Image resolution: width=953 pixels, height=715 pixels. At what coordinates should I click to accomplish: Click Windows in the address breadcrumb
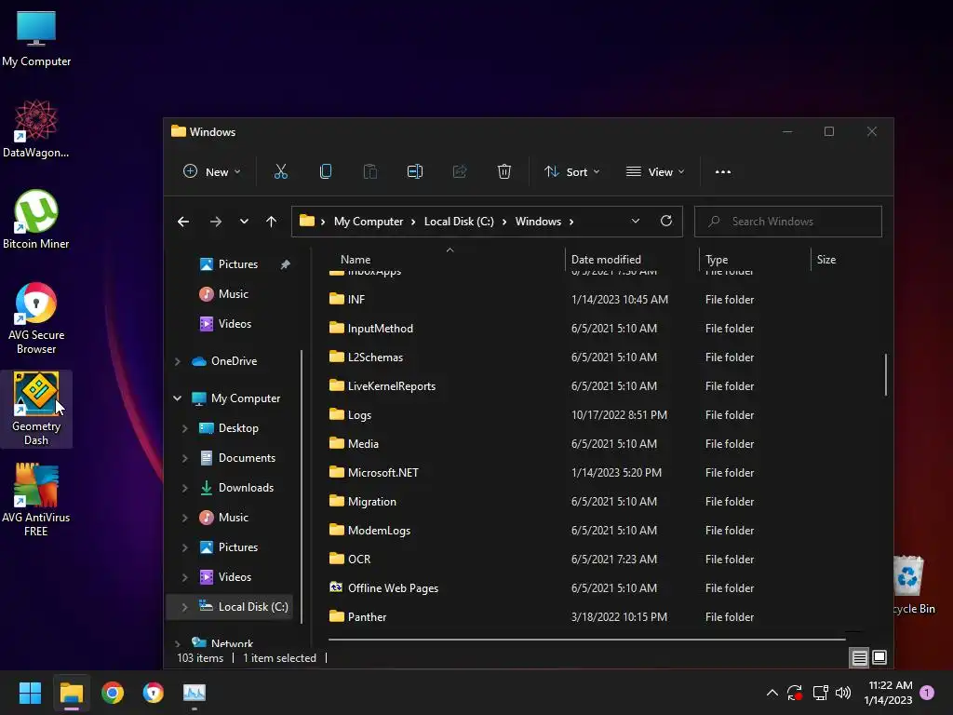(x=538, y=222)
